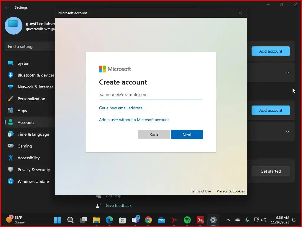Open Privacy & security settings

pyautogui.click(x=30, y=170)
